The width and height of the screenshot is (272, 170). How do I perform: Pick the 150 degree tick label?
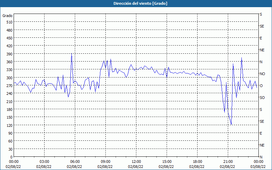(9, 117)
